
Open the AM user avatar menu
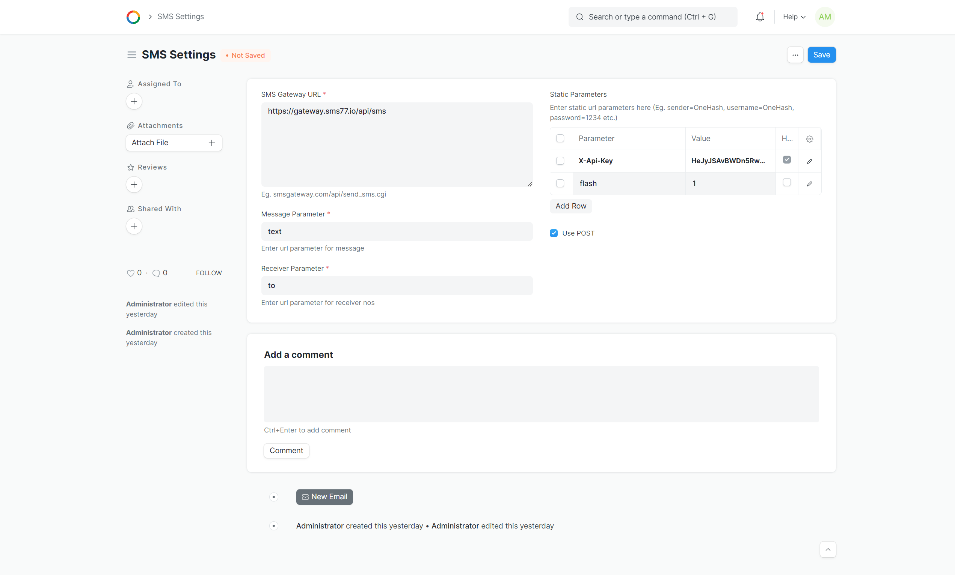point(824,17)
